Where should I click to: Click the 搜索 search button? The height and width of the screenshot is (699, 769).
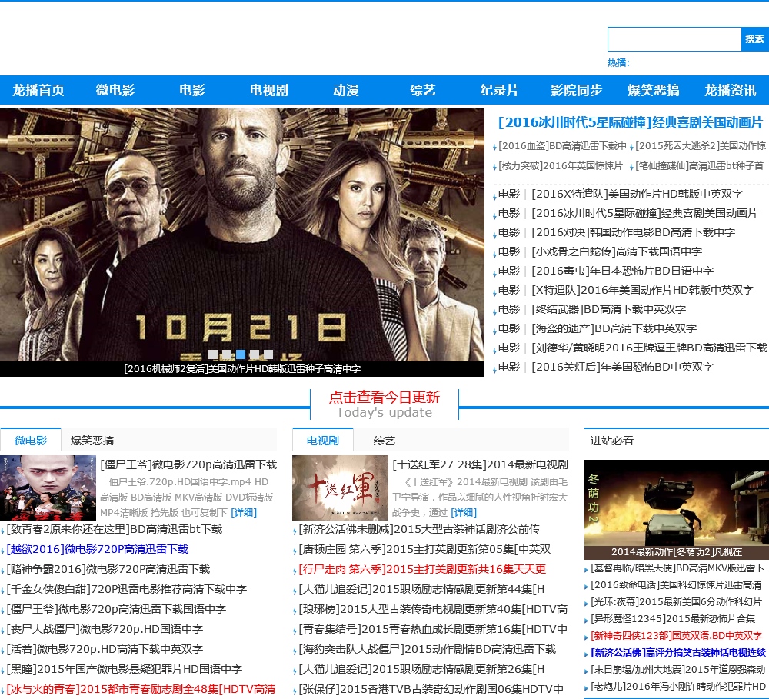pos(754,39)
